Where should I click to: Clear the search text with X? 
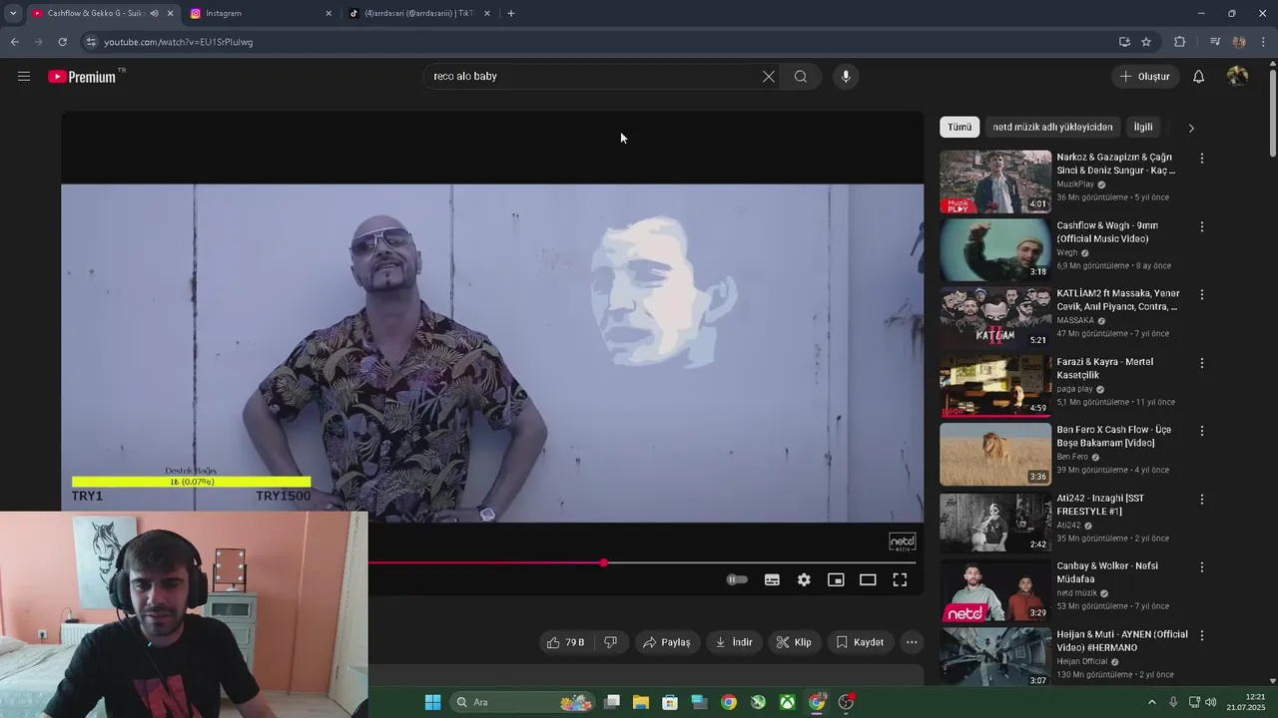point(769,77)
